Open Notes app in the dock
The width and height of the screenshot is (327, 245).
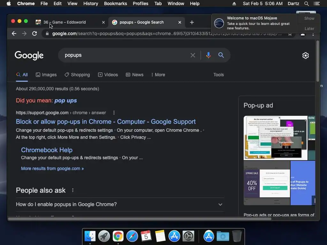160,236
